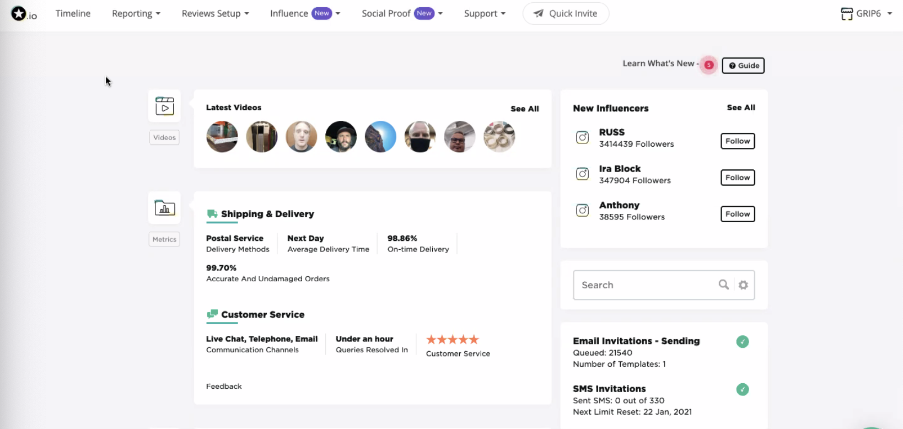Screen dimensions: 903x429
Task: Expand the Reviews Setup dropdown
Action: point(215,13)
